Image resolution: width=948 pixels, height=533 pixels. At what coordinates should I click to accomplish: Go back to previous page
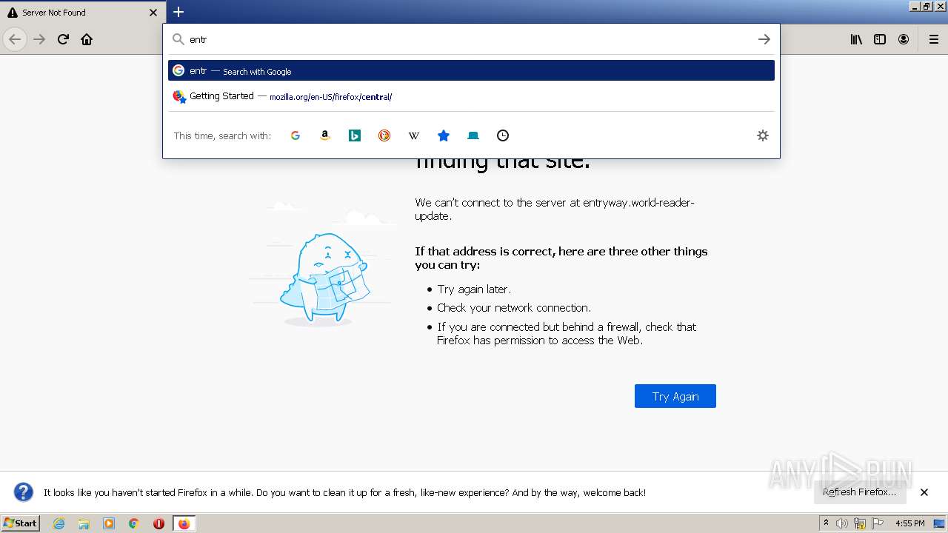click(15, 39)
